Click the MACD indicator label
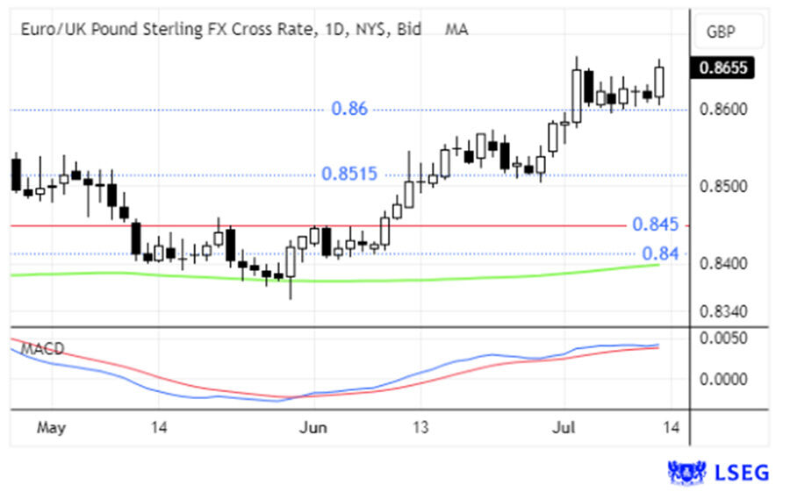This screenshot has width=790, height=492. pos(42,348)
